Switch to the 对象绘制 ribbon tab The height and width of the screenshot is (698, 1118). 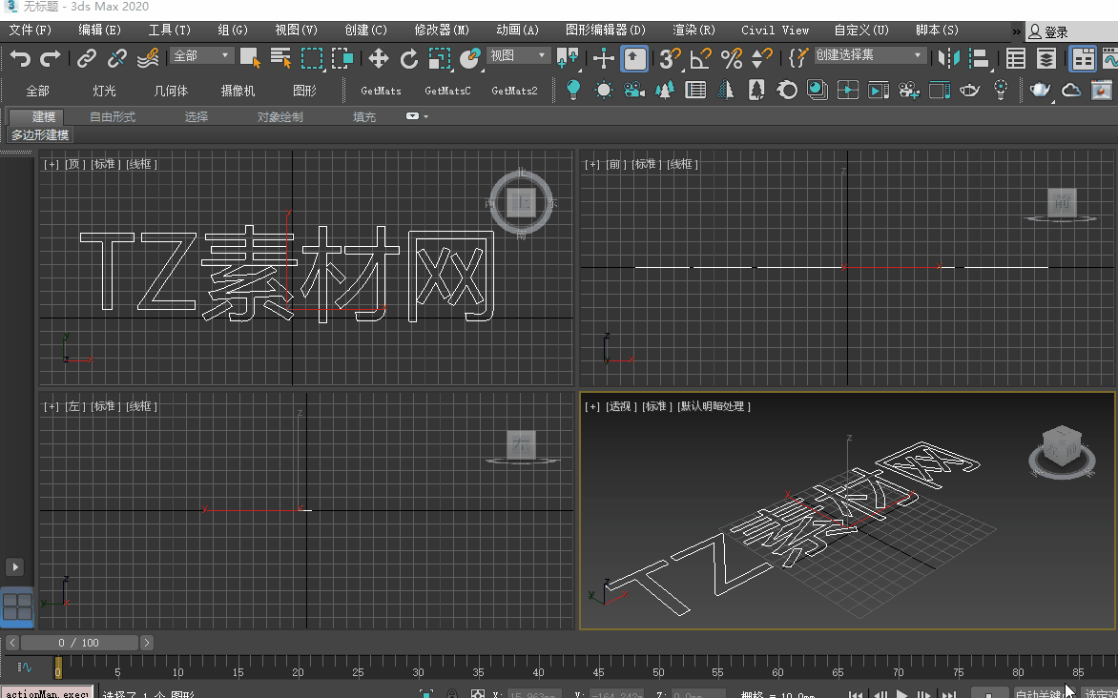point(280,117)
